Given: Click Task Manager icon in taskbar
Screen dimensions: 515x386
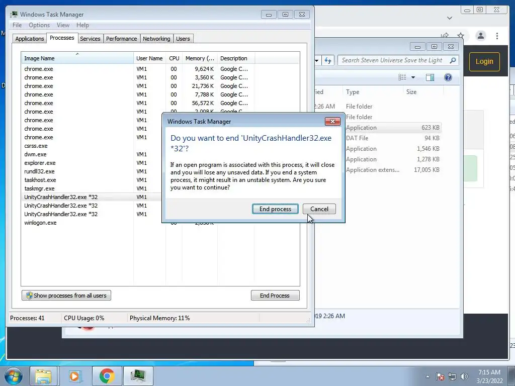Looking at the screenshot, I should [x=138, y=376].
